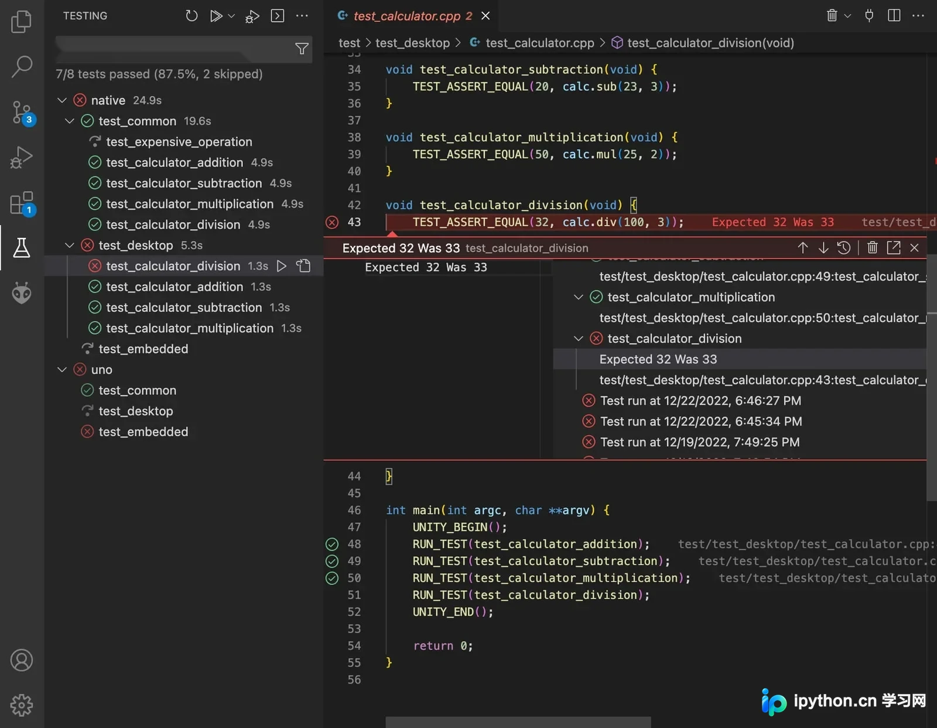Run all tests button
The height and width of the screenshot is (728, 937).
coord(216,16)
